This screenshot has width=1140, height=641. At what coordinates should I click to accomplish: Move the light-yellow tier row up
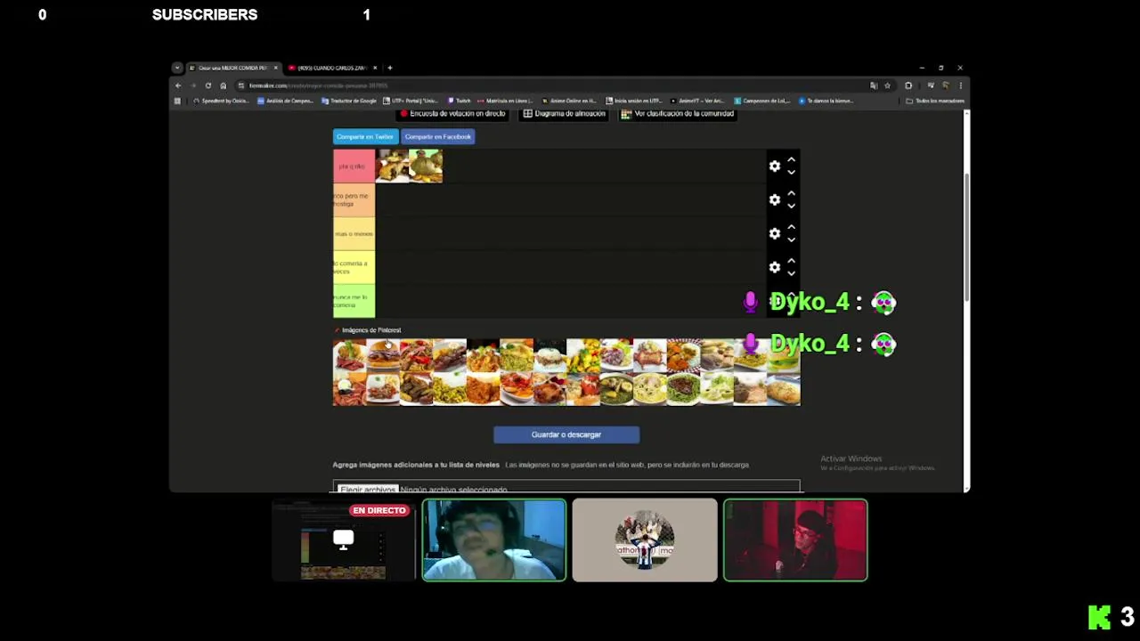(x=791, y=261)
